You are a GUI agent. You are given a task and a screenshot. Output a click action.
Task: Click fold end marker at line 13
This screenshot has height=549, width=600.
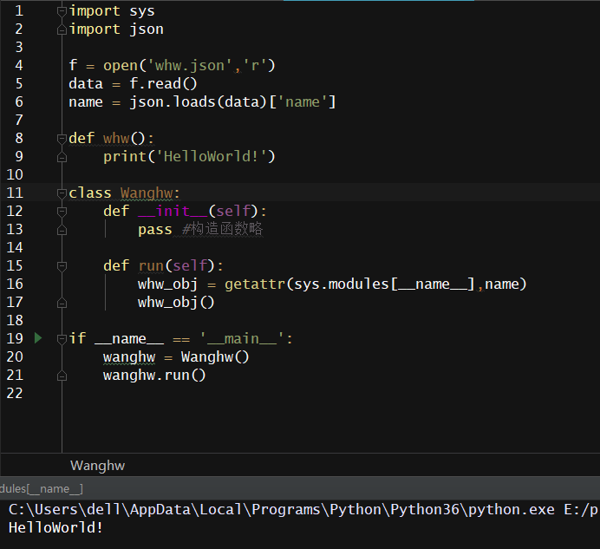(62, 230)
